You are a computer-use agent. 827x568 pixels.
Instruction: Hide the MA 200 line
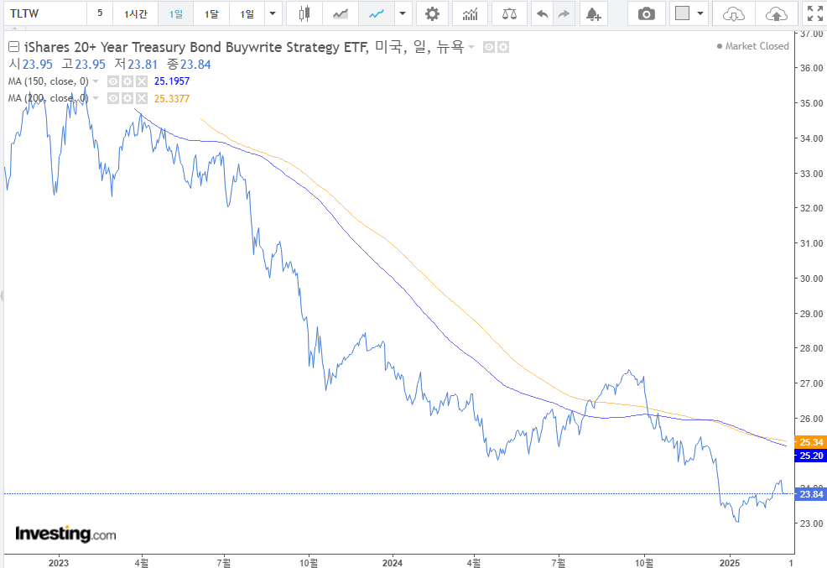[x=113, y=99]
